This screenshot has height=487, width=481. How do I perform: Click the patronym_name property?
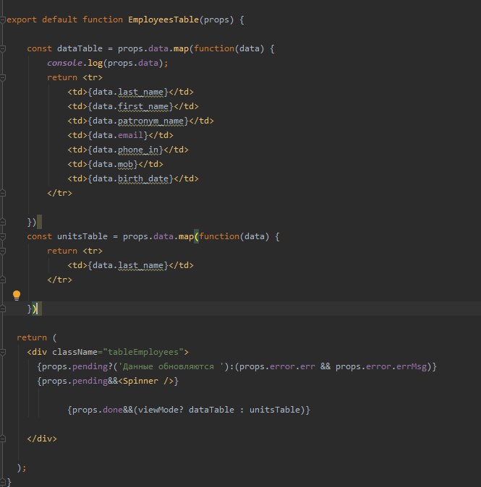click(x=150, y=121)
